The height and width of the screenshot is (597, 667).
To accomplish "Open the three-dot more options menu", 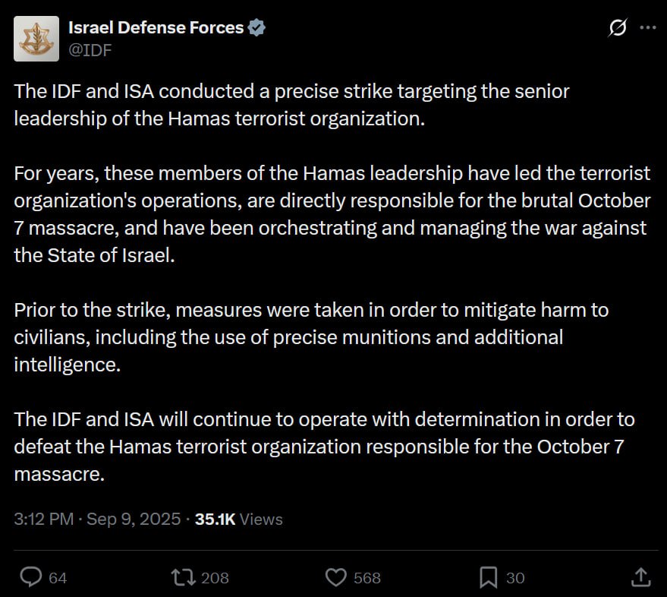I will click(648, 27).
